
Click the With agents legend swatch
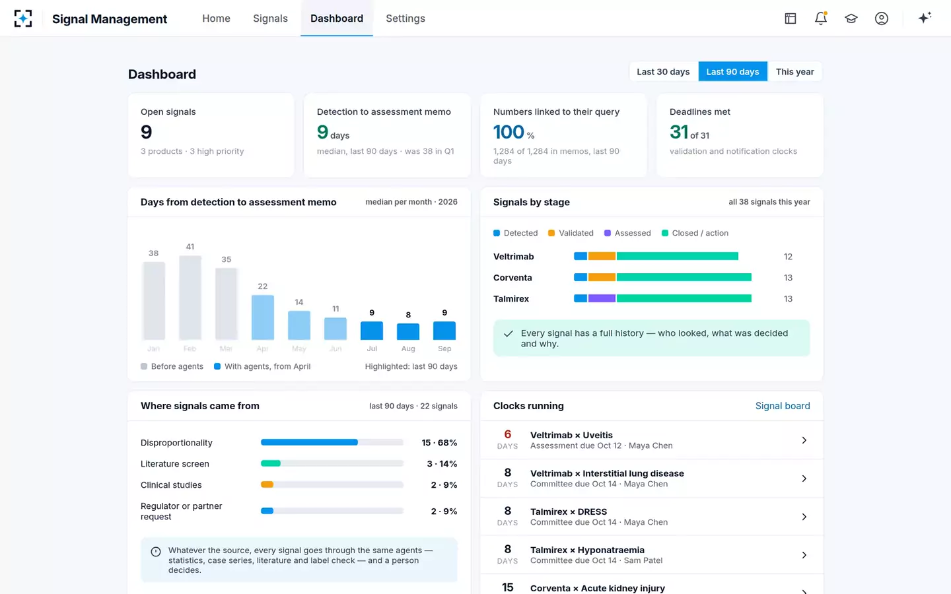(217, 366)
